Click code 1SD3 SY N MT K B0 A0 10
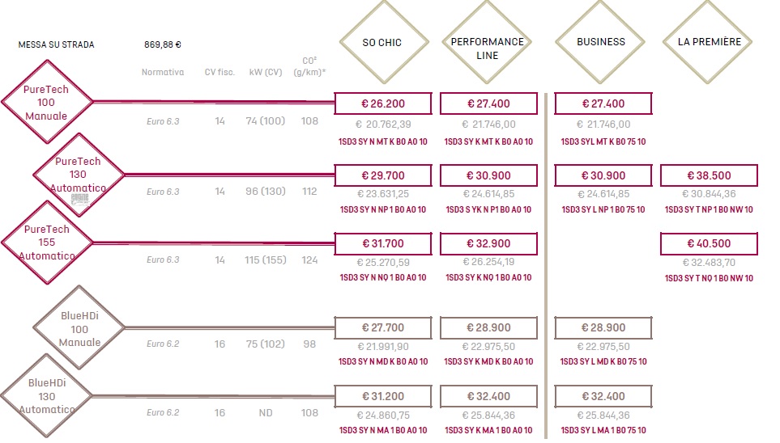The image size is (780, 443). 383,141
